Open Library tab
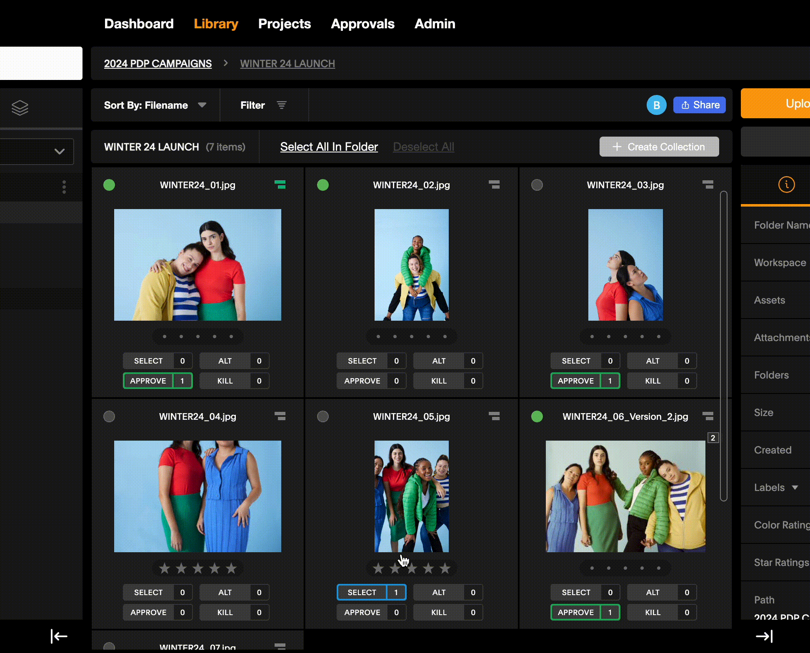 [x=216, y=24]
